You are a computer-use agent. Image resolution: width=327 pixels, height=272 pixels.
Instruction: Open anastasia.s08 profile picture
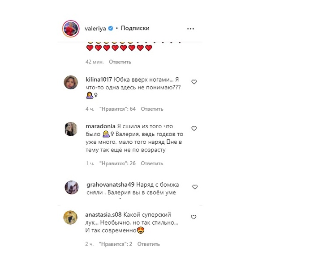pyautogui.click(x=73, y=218)
